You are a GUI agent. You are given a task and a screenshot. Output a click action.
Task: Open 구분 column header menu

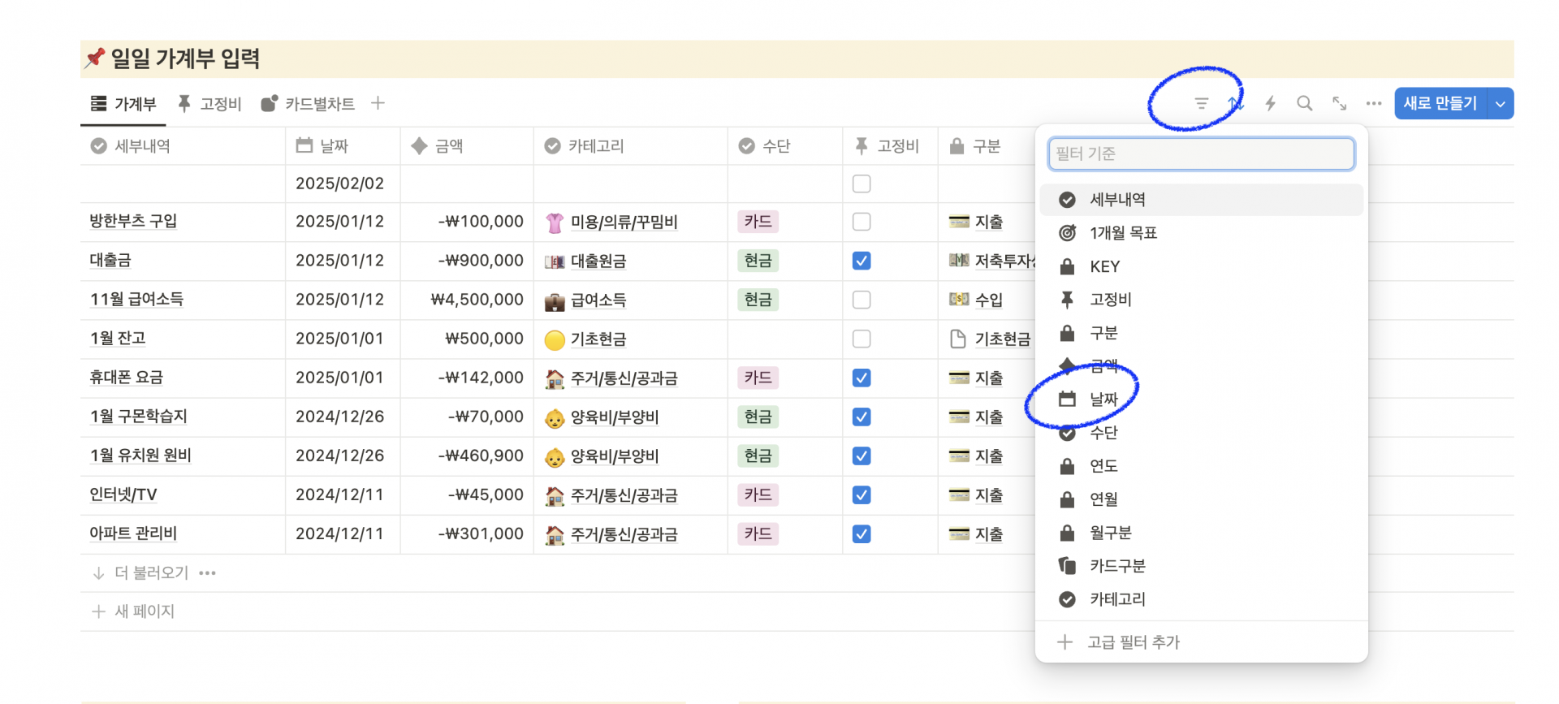[987, 146]
